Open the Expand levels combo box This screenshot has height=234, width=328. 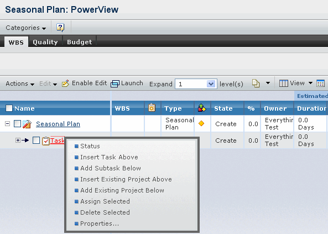tap(196, 84)
